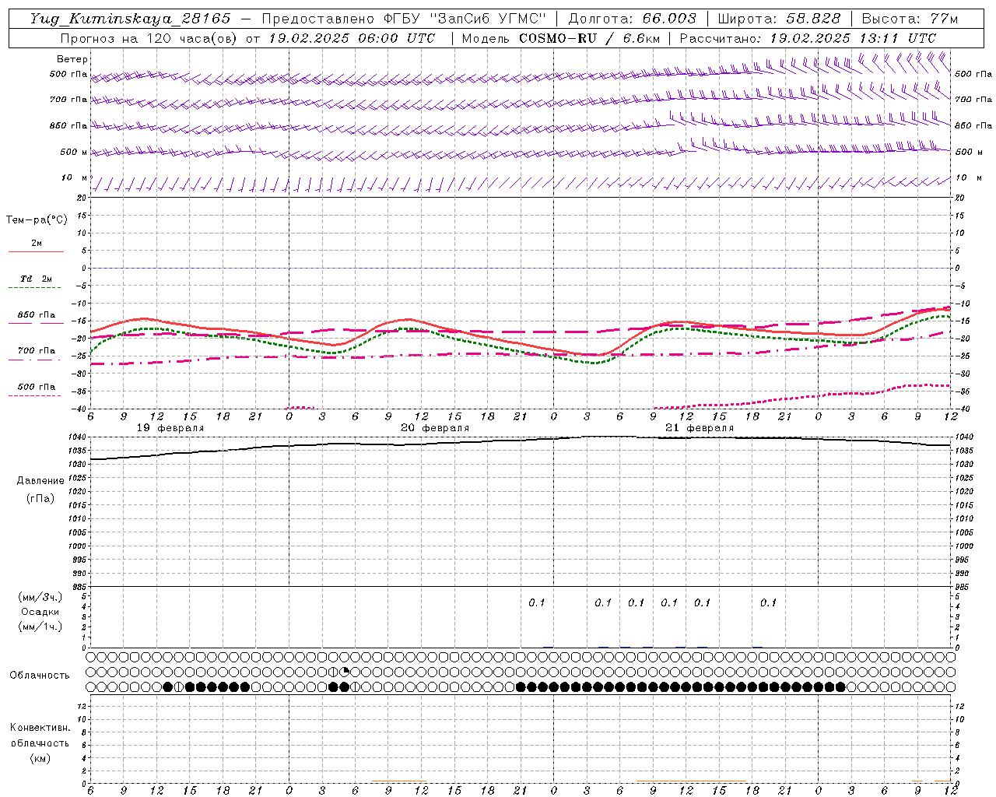Select the text Предоставлено ФГБУ "ЗапСиб УГМС"

click(405, 19)
